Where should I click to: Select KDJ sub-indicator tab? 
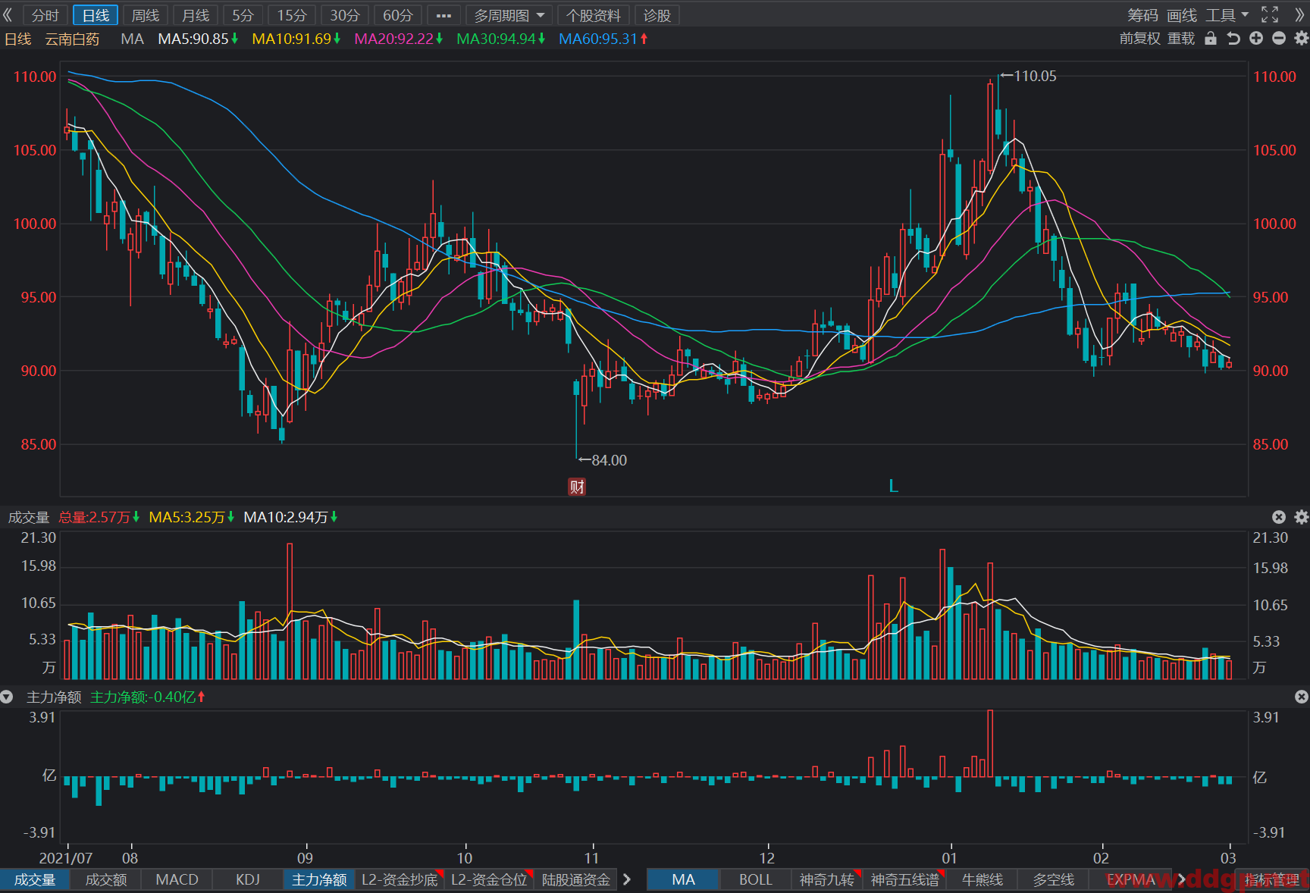click(x=248, y=879)
